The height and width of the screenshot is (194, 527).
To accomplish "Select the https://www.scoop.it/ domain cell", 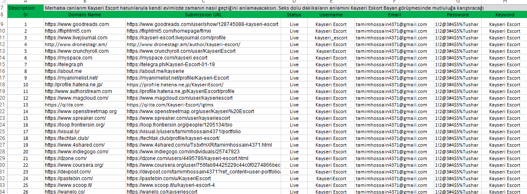I will 85,185.
